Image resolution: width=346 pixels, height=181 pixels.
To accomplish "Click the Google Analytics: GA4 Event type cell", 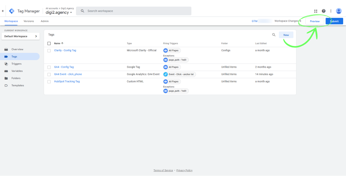I will pyautogui.click(x=143, y=74).
